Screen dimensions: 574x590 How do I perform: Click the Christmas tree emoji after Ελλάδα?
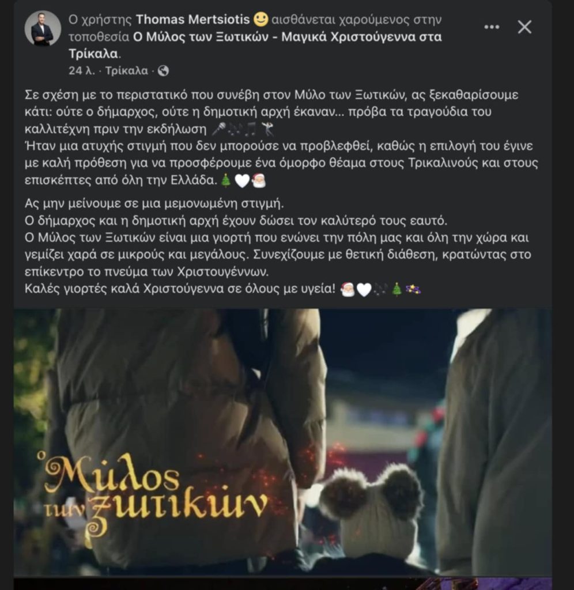click(225, 180)
